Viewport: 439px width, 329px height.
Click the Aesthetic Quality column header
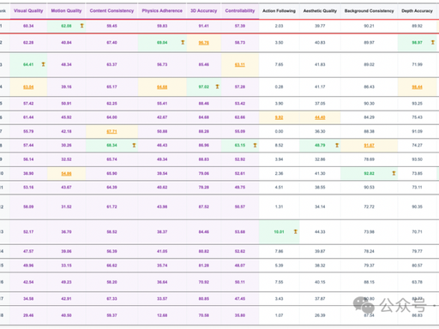[320, 11]
